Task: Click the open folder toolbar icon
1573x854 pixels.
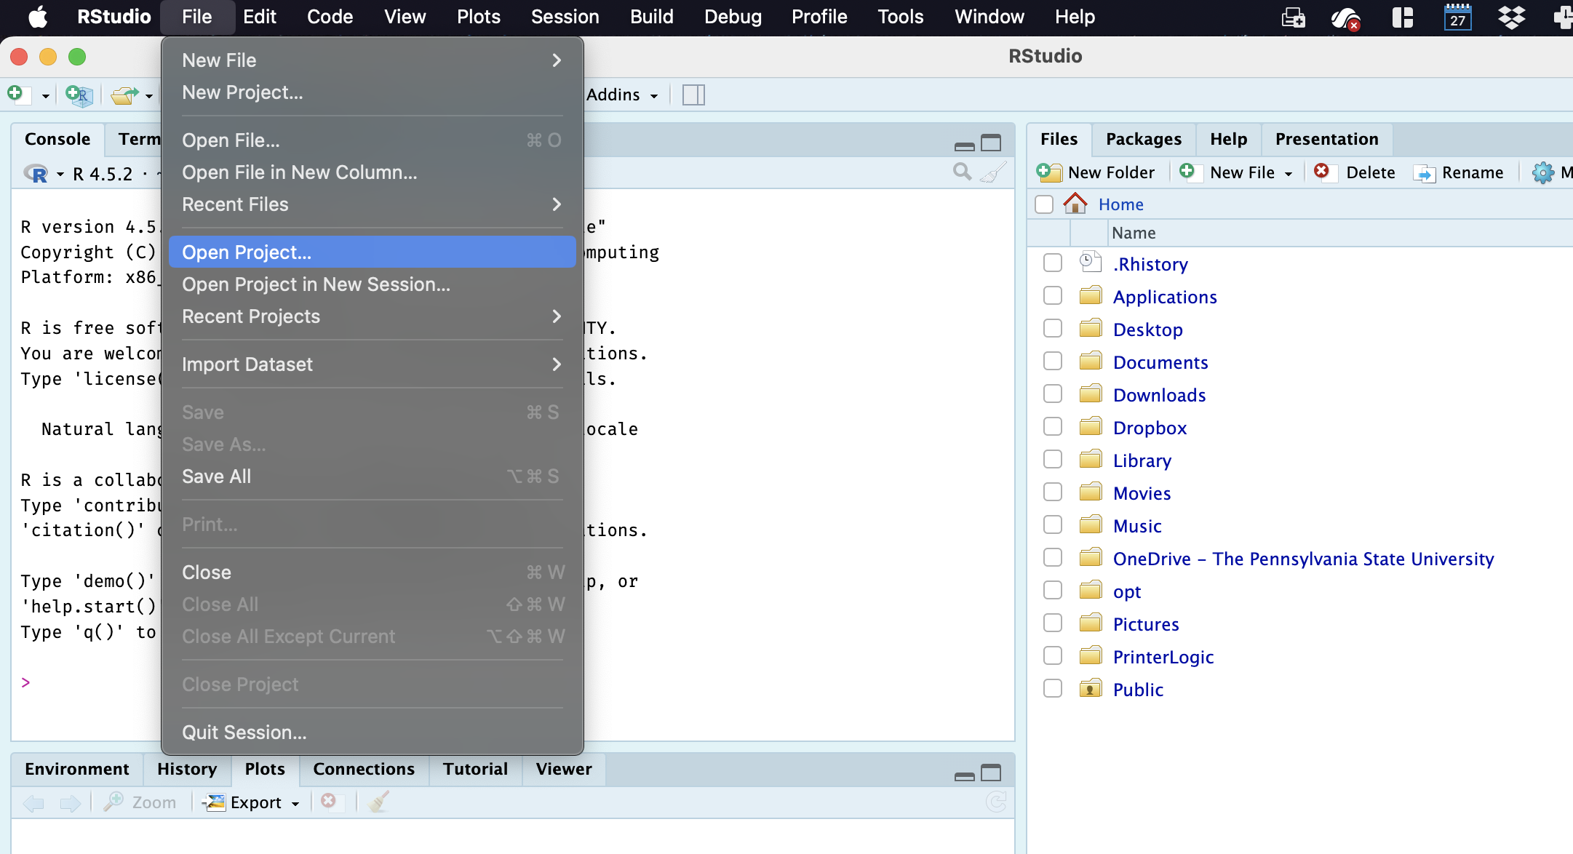Action: [x=124, y=95]
